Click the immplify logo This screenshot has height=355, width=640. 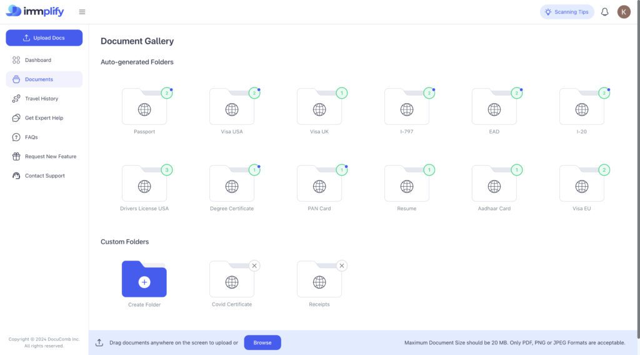click(35, 11)
